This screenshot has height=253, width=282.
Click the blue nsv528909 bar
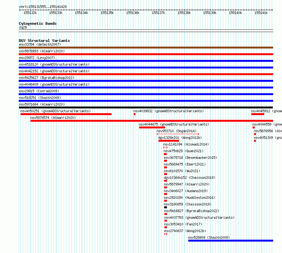tap(231, 241)
